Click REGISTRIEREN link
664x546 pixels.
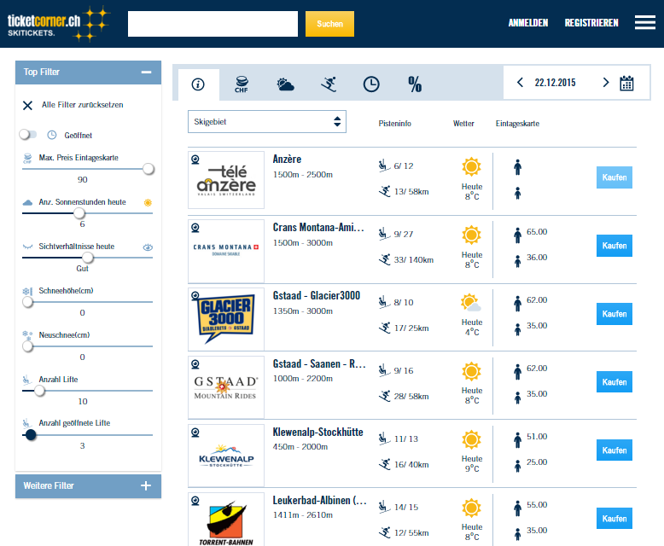click(591, 23)
